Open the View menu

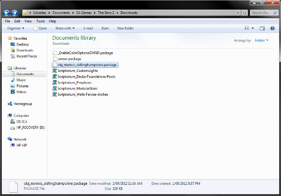pos(28,21)
